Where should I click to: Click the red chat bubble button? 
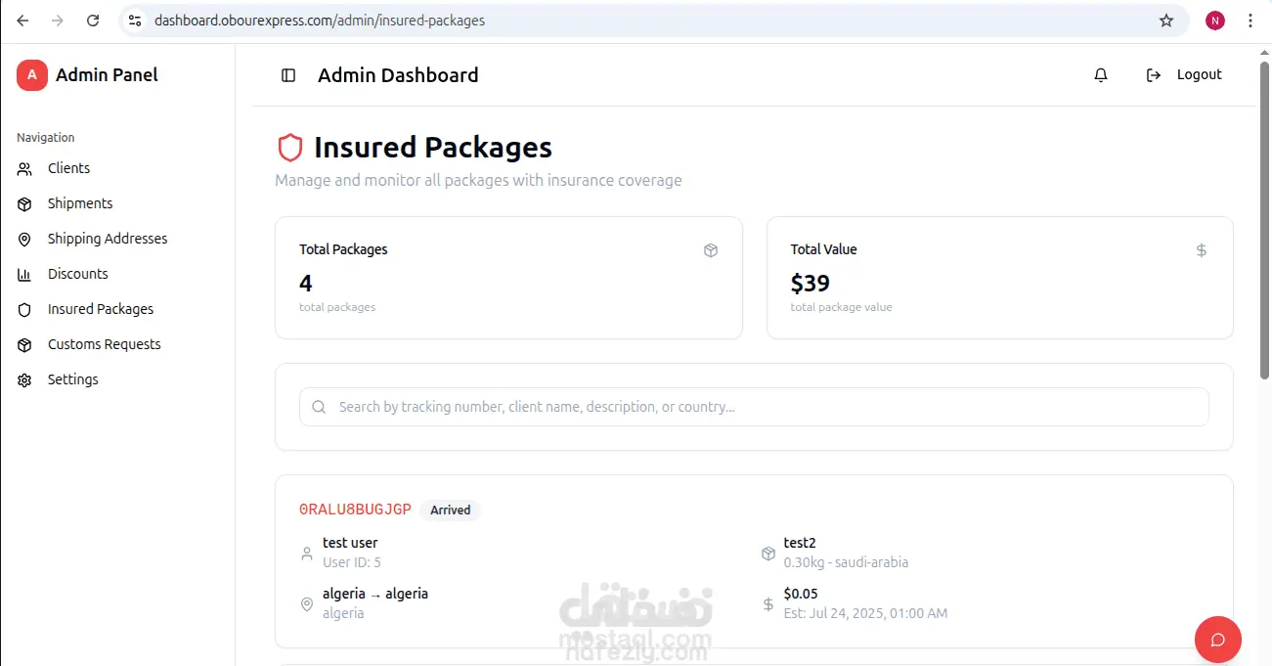(1217, 641)
